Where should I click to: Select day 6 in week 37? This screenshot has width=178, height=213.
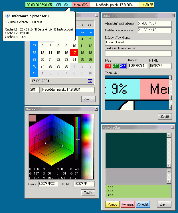point(42,46)
